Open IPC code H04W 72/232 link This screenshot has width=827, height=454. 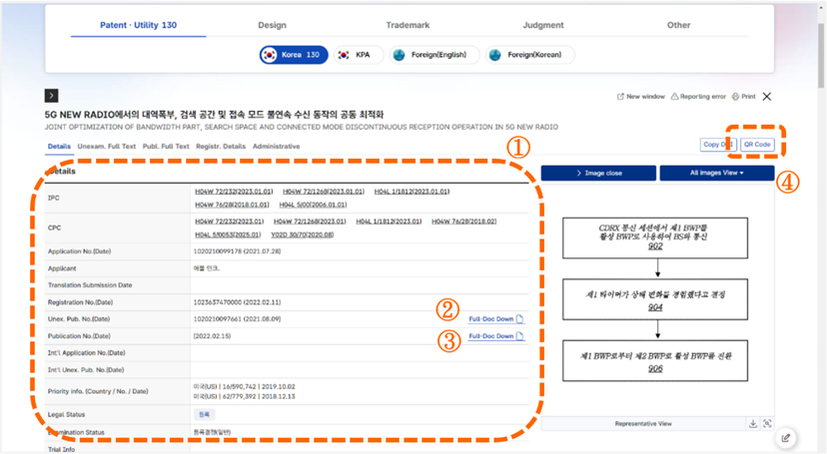[x=231, y=192]
